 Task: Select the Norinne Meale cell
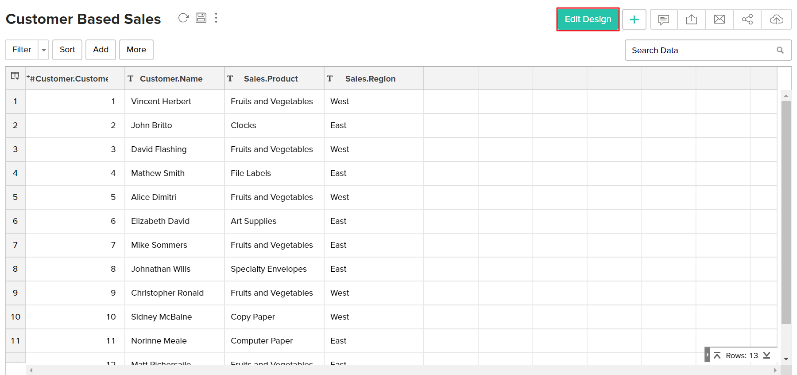click(175, 341)
